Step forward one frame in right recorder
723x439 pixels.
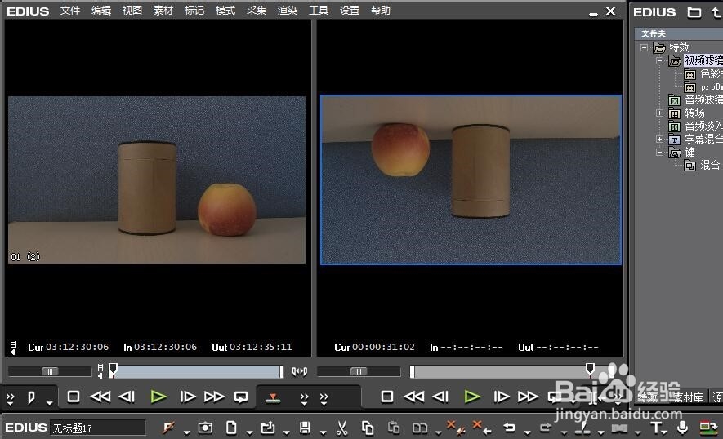click(x=502, y=397)
